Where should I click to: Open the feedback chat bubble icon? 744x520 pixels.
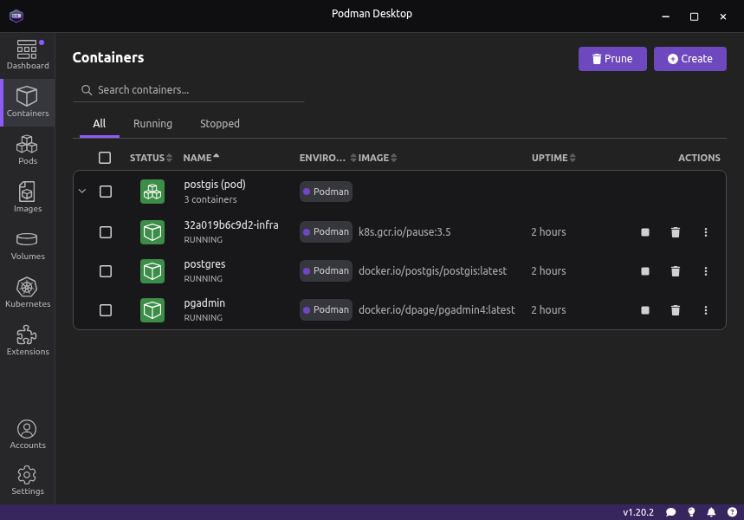click(x=670, y=512)
